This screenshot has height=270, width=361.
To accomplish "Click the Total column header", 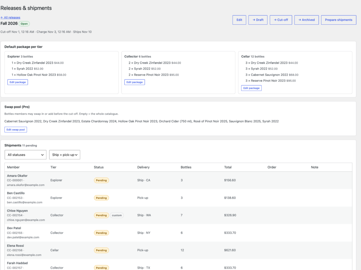I will 228,167.
